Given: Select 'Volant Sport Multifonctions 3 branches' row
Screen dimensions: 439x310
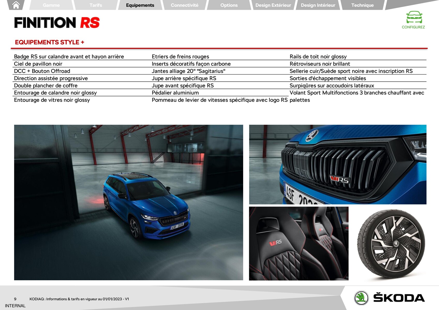Looking at the screenshot, I should coord(357,96).
